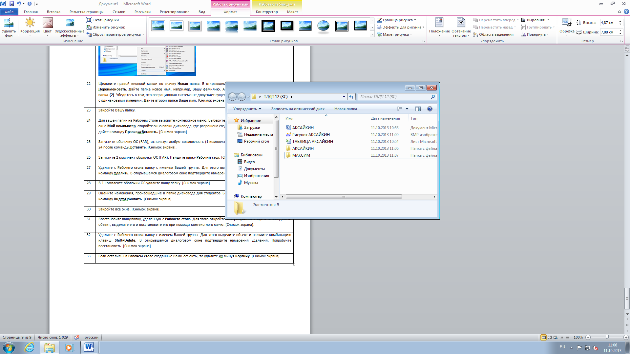Click Записать на оптический диск
The width and height of the screenshot is (630, 354).
298,109
